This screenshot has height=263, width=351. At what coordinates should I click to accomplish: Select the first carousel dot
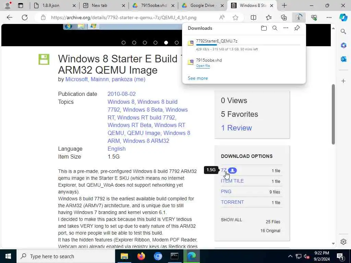coord(123,42)
